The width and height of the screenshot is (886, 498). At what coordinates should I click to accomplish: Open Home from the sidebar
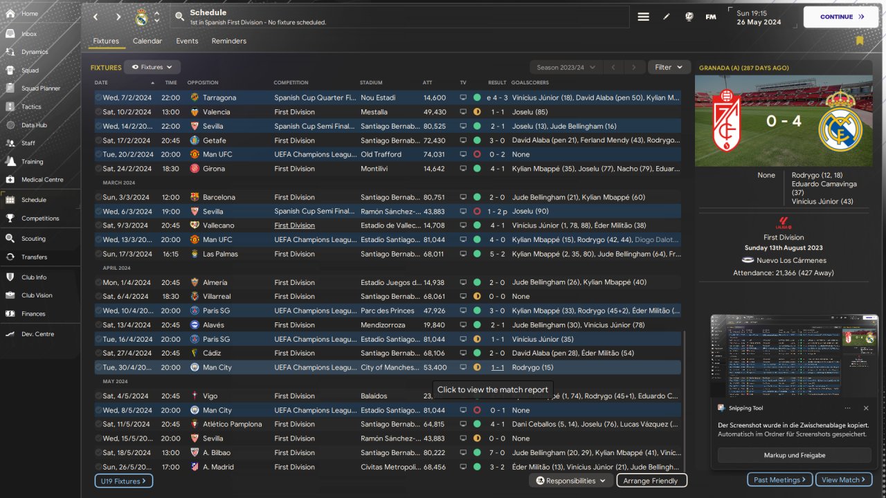[x=40, y=14]
